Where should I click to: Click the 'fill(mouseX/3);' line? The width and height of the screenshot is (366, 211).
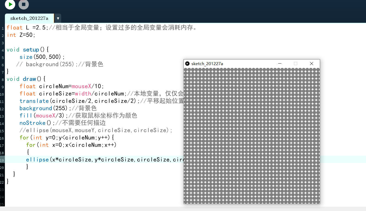78,116
